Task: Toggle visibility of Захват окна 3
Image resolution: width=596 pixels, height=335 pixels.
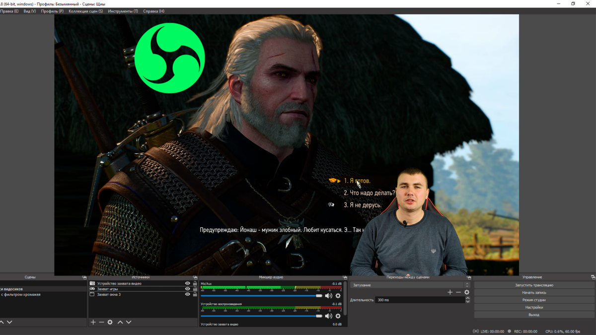Action: pyautogui.click(x=188, y=294)
